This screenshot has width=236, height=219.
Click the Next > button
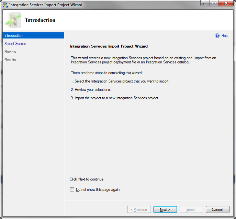click(x=165, y=210)
